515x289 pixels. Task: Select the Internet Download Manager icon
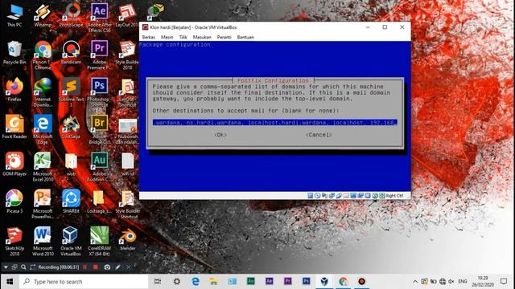43,92
